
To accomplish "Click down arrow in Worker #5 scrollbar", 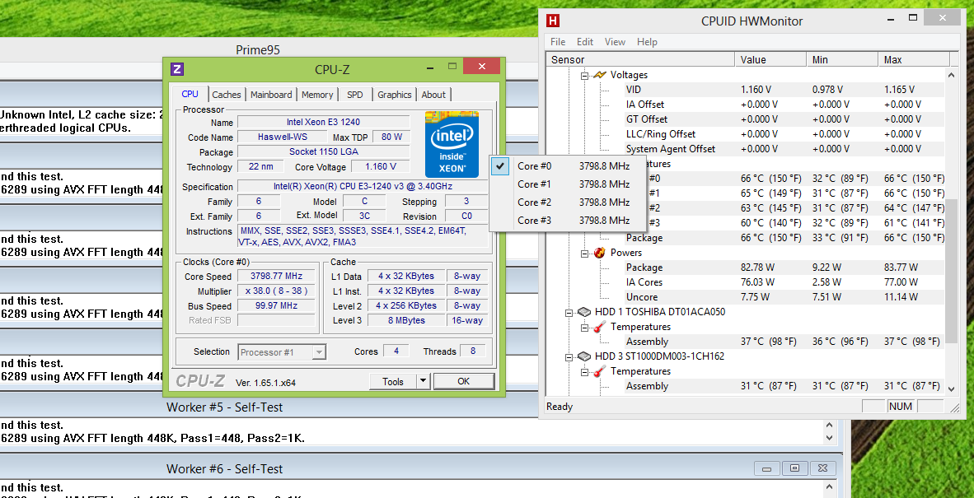I will (831, 437).
